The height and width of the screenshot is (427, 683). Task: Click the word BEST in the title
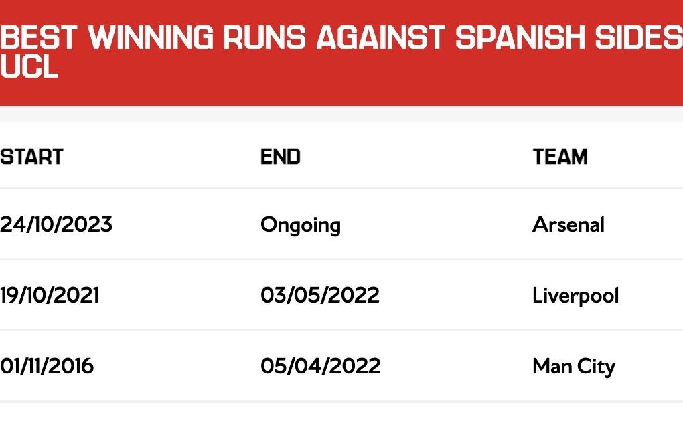pos(39,38)
